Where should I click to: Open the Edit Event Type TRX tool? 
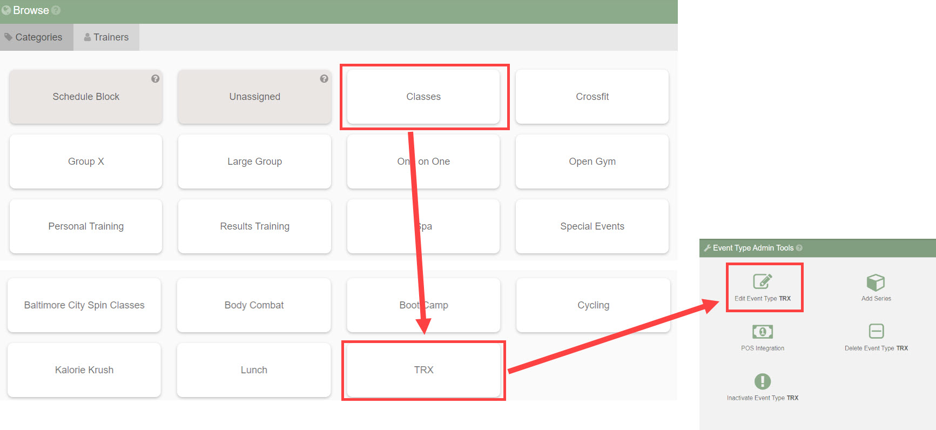[763, 287]
